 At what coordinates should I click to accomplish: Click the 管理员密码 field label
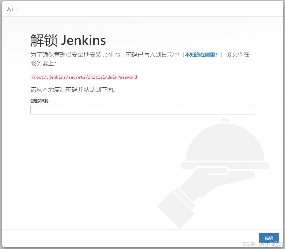click(x=39, y=101)
